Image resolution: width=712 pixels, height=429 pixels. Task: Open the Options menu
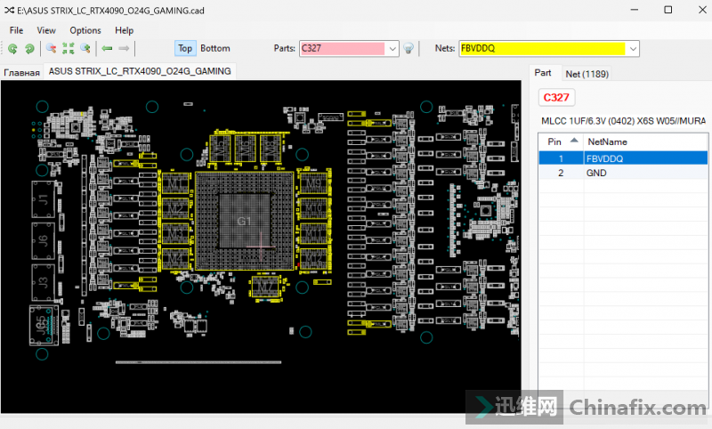point(85,30)
